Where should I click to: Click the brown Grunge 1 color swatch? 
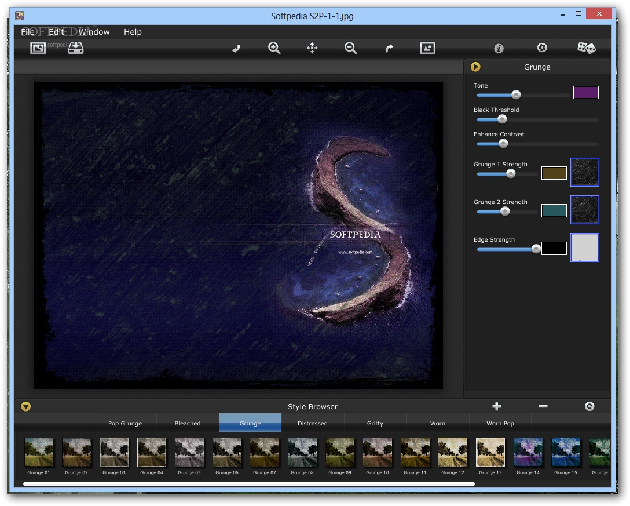(x=554, y=173)
